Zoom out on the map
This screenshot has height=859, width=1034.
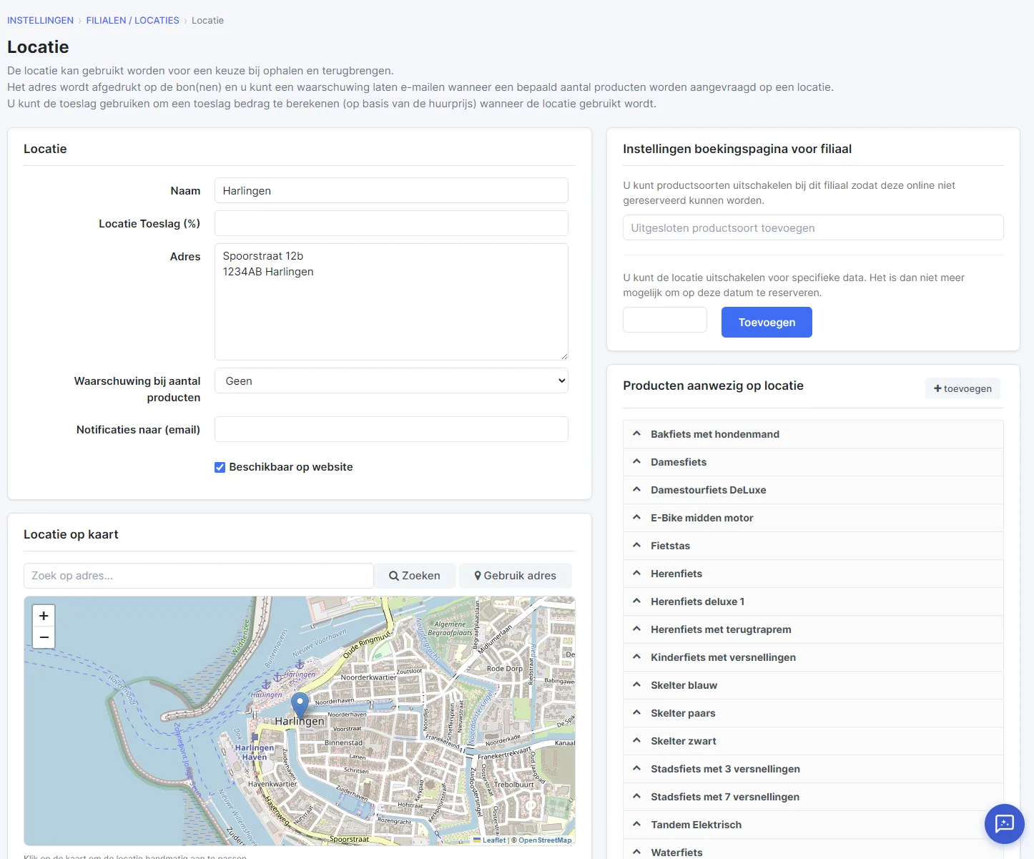44,637
